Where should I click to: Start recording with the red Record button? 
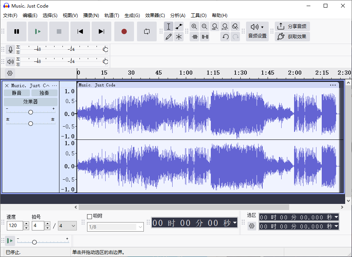pyautogui.click(x=124, y=31)
